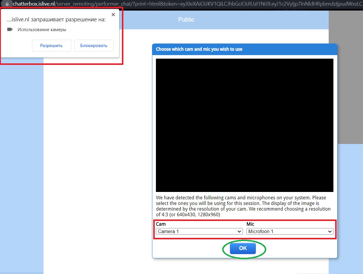Close the camera permission popup
Viewport: 363px width, 274px height.
(x=113, y=15)
